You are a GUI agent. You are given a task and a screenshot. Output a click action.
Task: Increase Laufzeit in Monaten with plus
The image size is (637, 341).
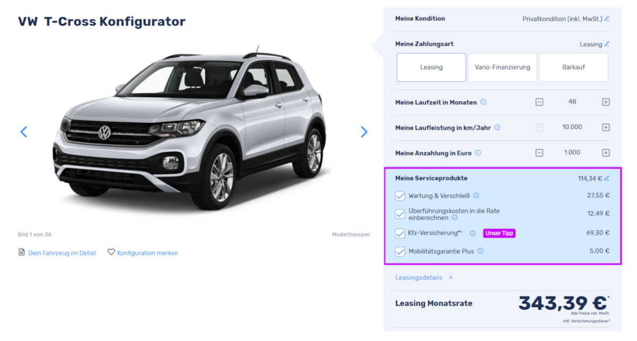606,102
